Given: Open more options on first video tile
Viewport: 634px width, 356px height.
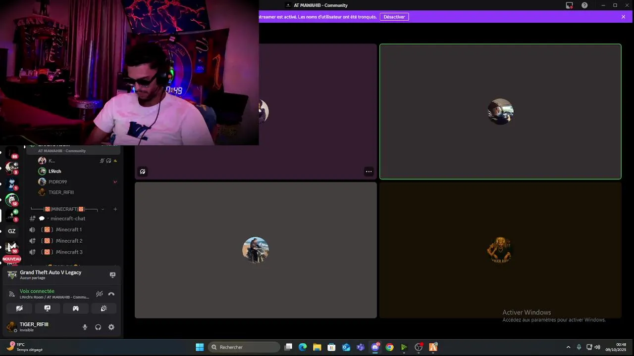Looking at the screenshot, I should point(369,172).
